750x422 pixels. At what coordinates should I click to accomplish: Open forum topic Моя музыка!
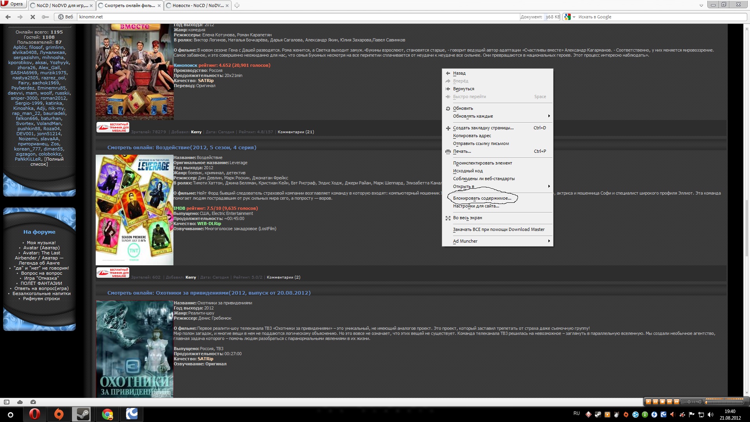coord(41,243)
